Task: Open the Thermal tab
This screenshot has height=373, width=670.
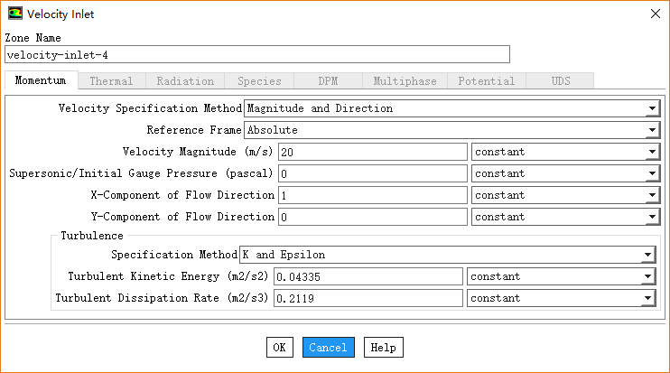Action: point(111,81)
